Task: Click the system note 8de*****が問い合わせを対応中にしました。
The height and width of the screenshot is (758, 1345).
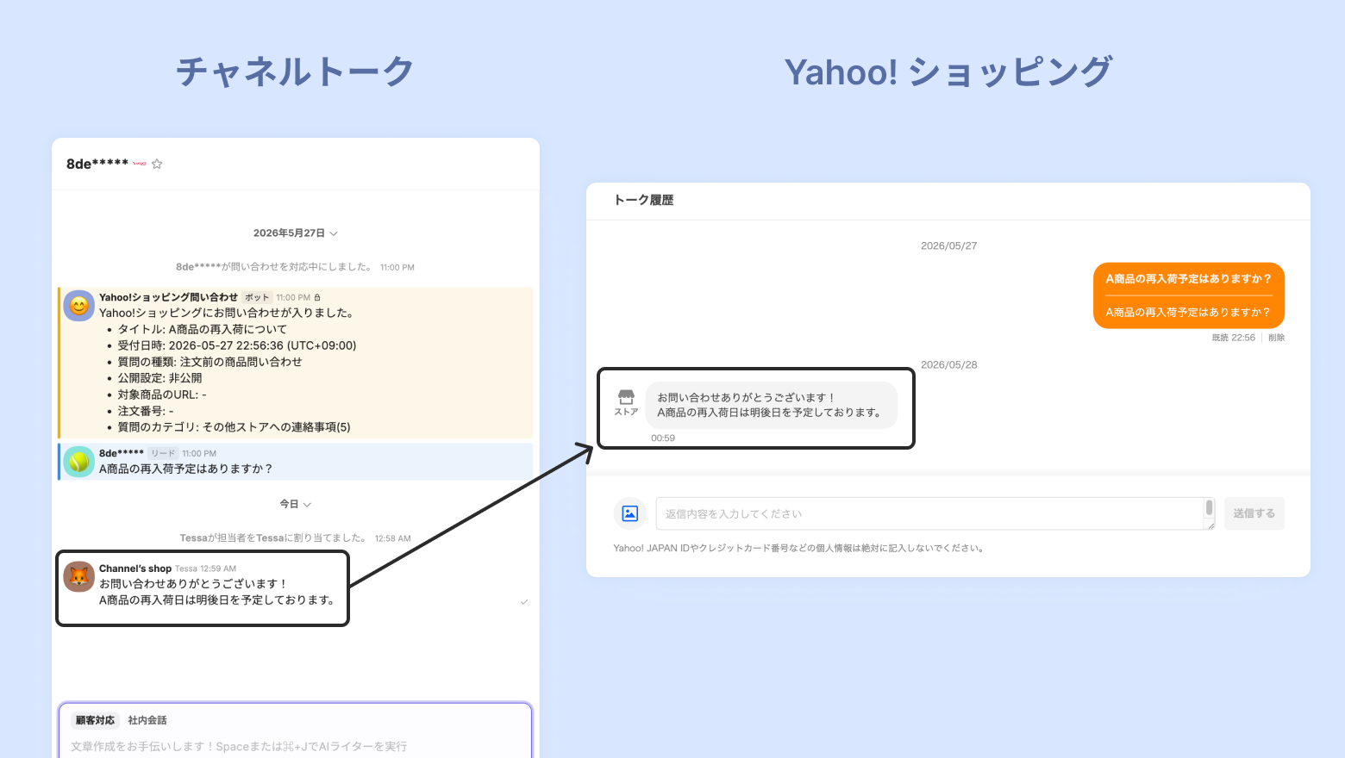Action: pyautogui.click(x=274, y=267)
